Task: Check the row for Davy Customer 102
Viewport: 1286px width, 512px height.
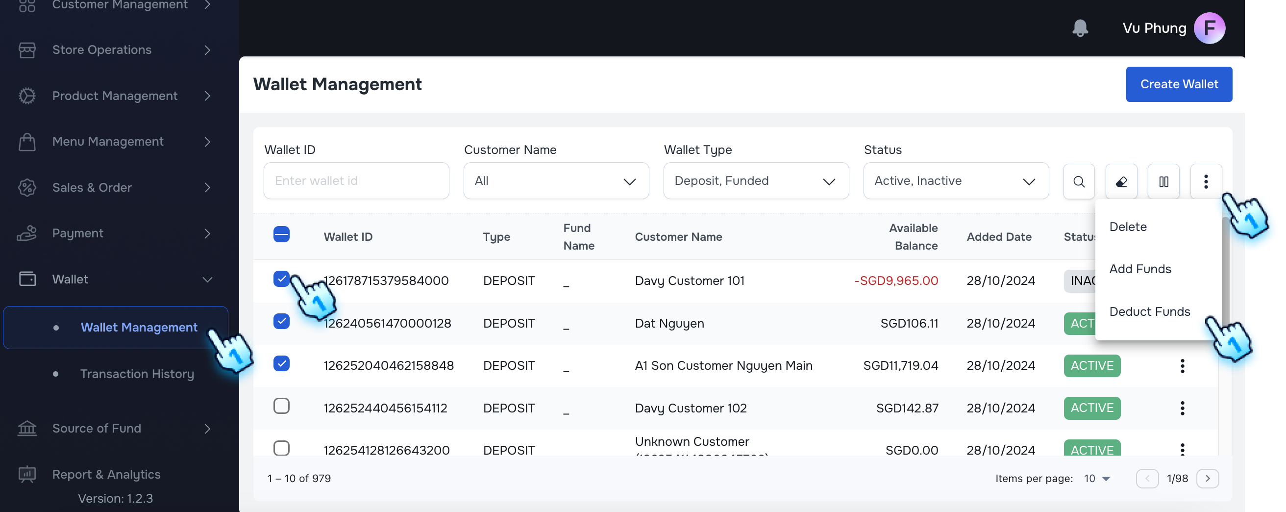Action: coord(282,406)
